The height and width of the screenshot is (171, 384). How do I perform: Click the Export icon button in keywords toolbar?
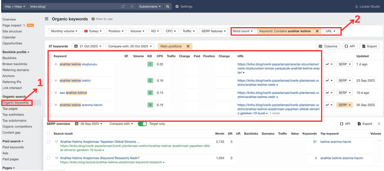tap(369, 46)
